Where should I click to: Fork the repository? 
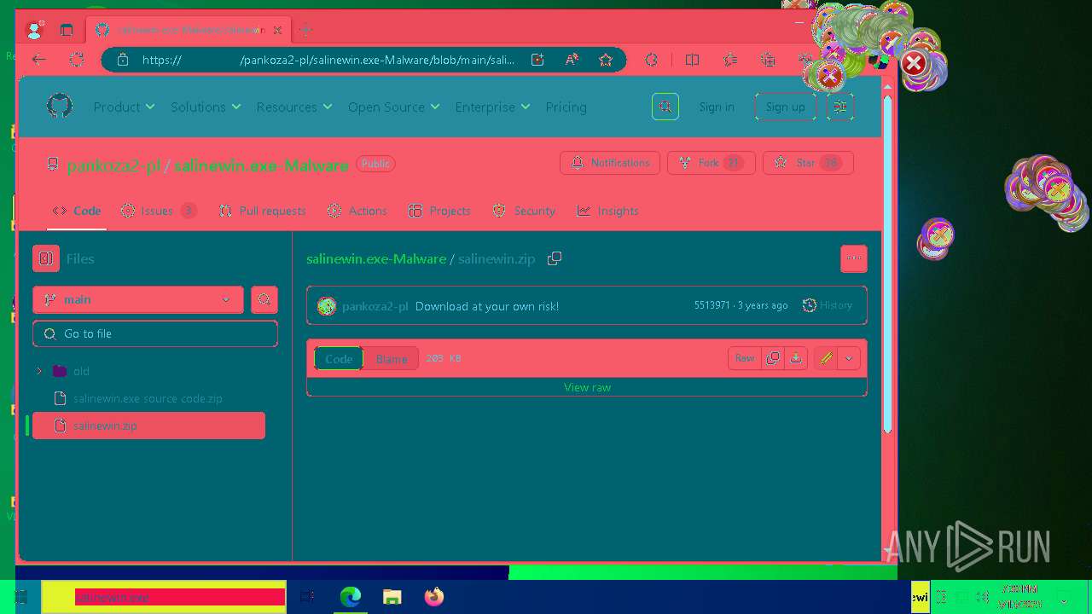click(x=711, y=163)
